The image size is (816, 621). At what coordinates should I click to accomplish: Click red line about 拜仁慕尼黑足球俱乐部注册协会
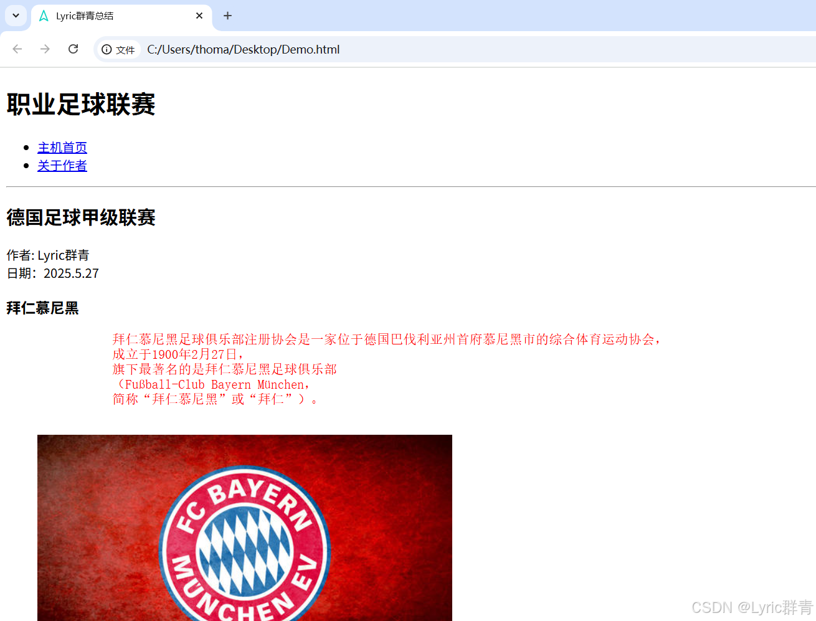pos(386,339)
